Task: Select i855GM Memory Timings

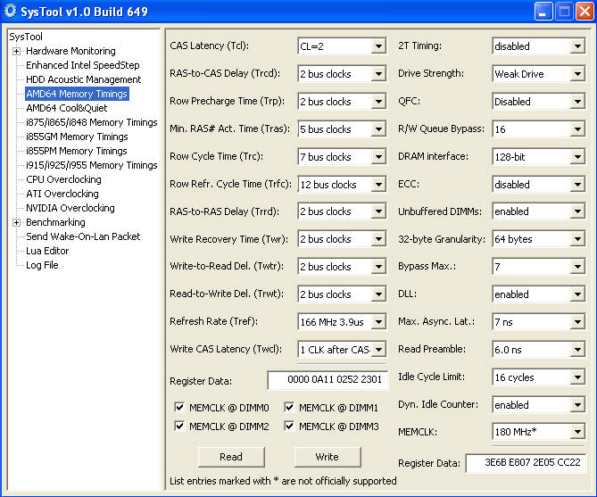Action: (77, 137)
